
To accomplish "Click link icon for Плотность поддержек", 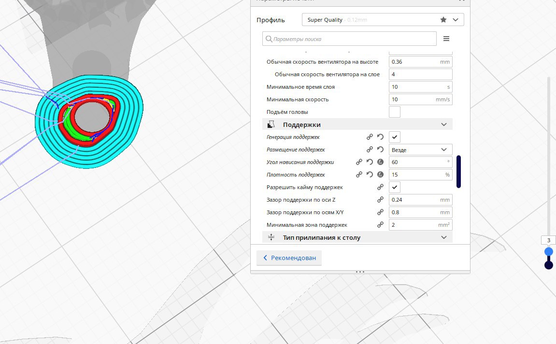I will [x=359, y=174].
